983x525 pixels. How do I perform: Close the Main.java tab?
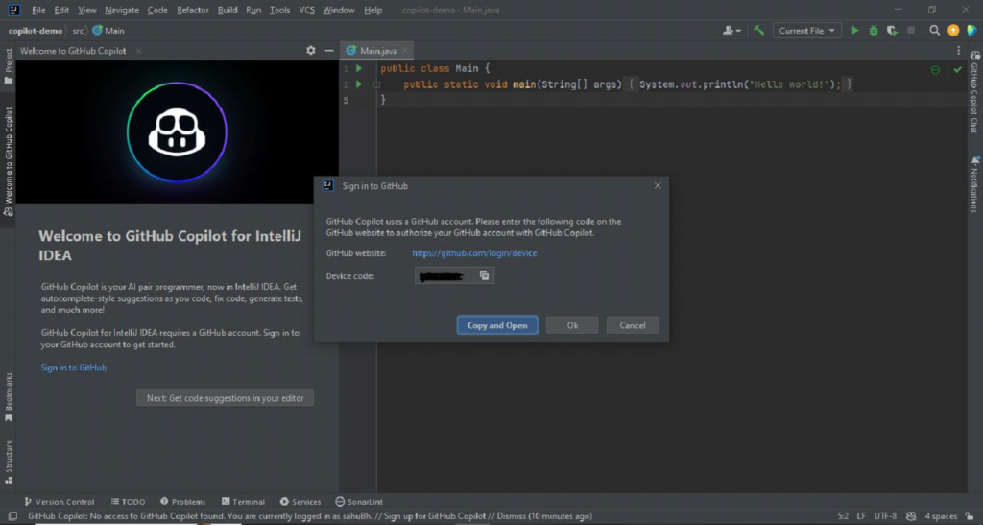(x=406, y=51)
